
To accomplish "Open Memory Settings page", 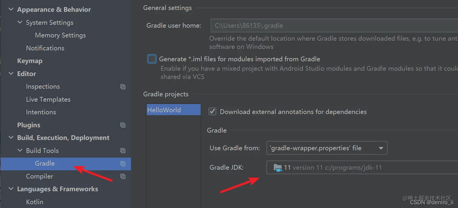I will point(60,35).
